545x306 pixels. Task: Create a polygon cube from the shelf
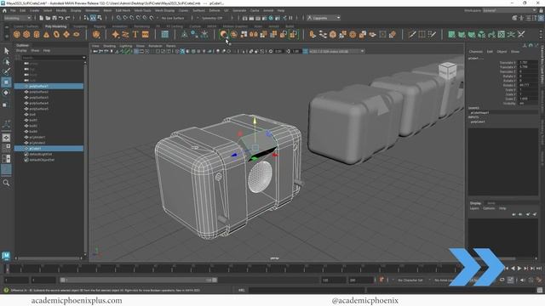[x=26, y=34]
